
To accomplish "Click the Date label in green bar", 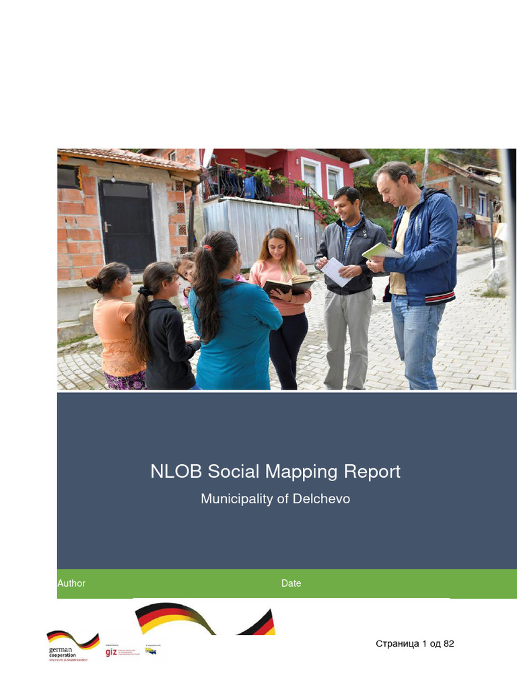I will 291,583.
